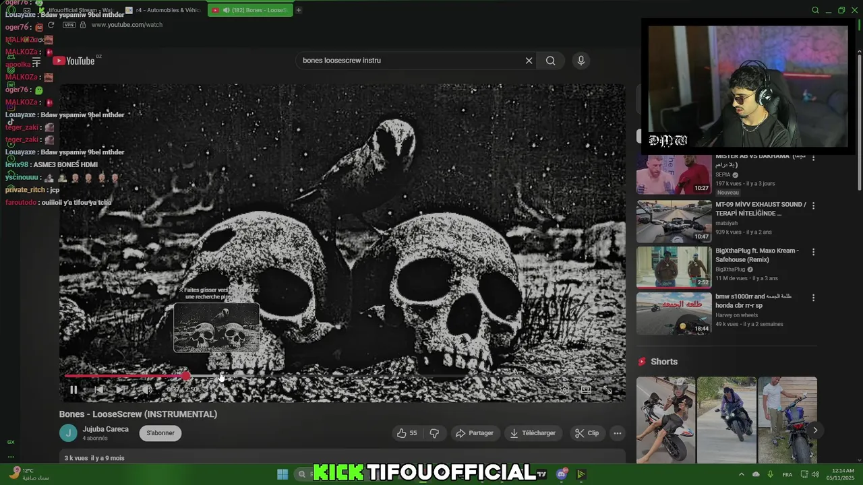The image size is (863, 485).
Task: Show next Shorts with the arrow
Action: 815,430
